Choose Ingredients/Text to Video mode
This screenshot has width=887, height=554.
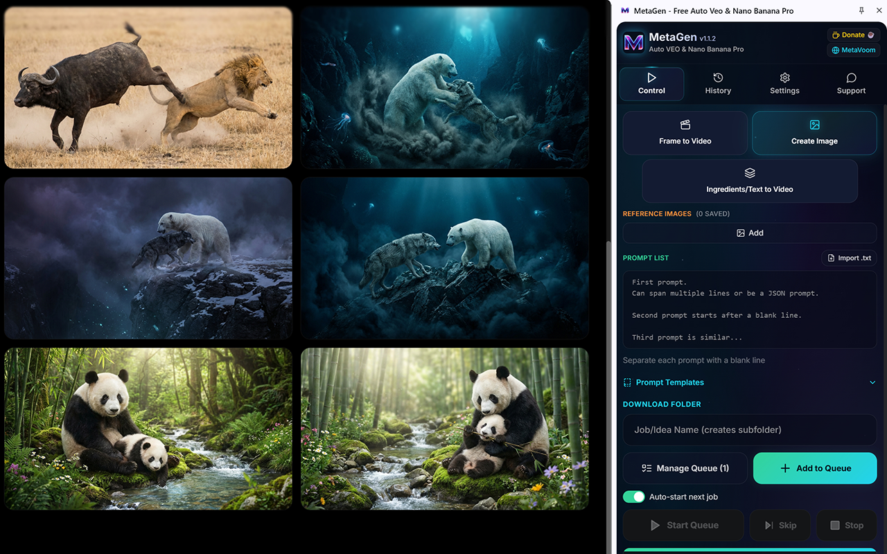750,181
